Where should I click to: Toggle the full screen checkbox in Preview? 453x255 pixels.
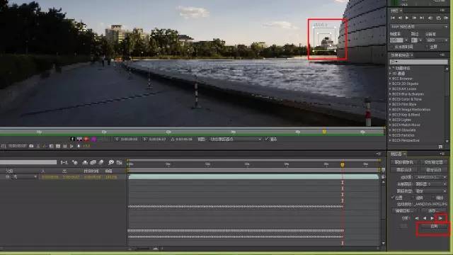tap(427, 47)
